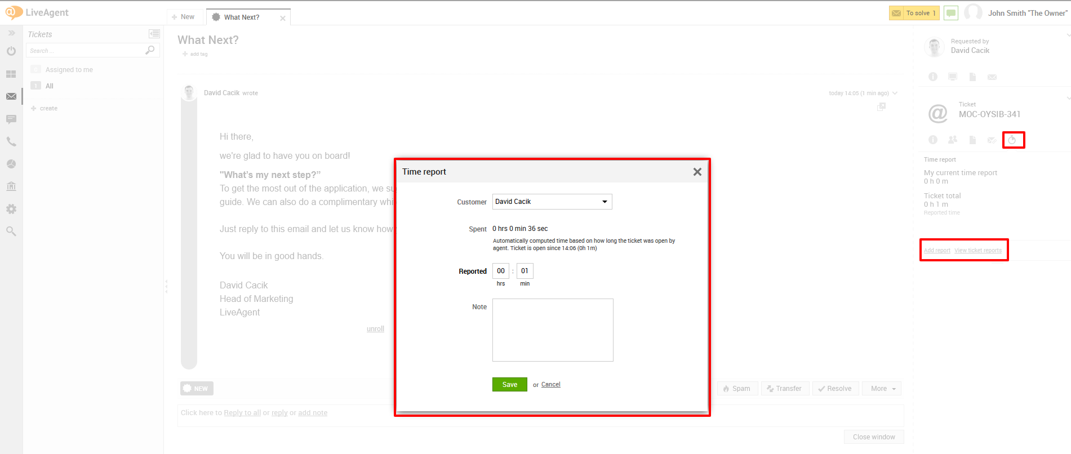The width and height of the screenshot is (1071, 454).
Task: Click ticket notes document icon under MOC-OYSIB-341
Action: [x=972, y=140]
